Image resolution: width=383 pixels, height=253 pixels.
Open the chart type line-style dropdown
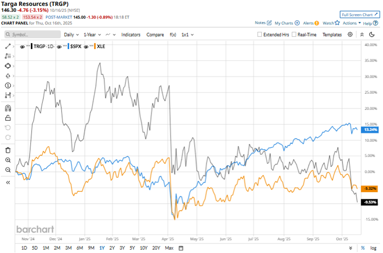tap(111, 35)
